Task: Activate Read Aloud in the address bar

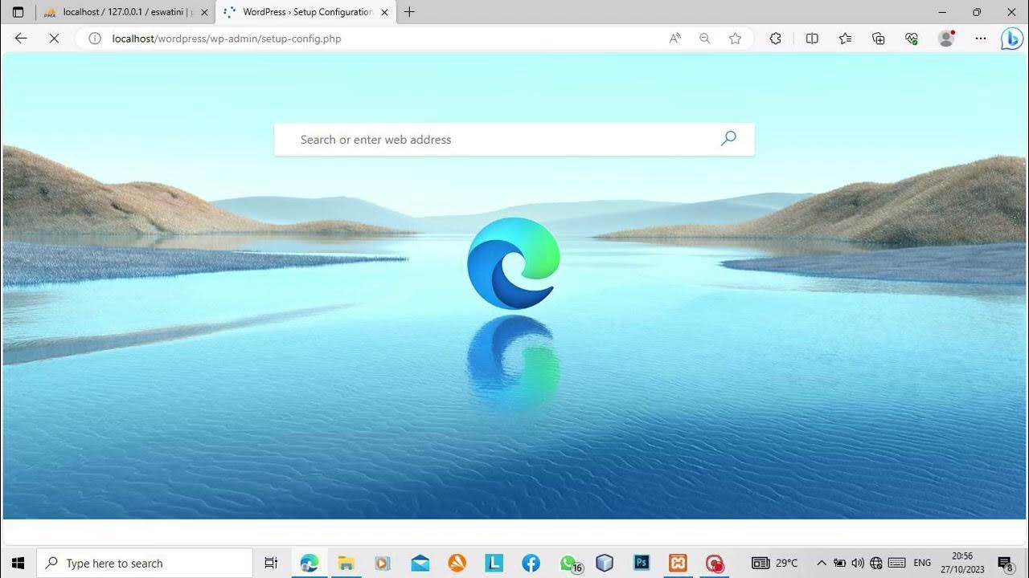Action: coord(675,39)
